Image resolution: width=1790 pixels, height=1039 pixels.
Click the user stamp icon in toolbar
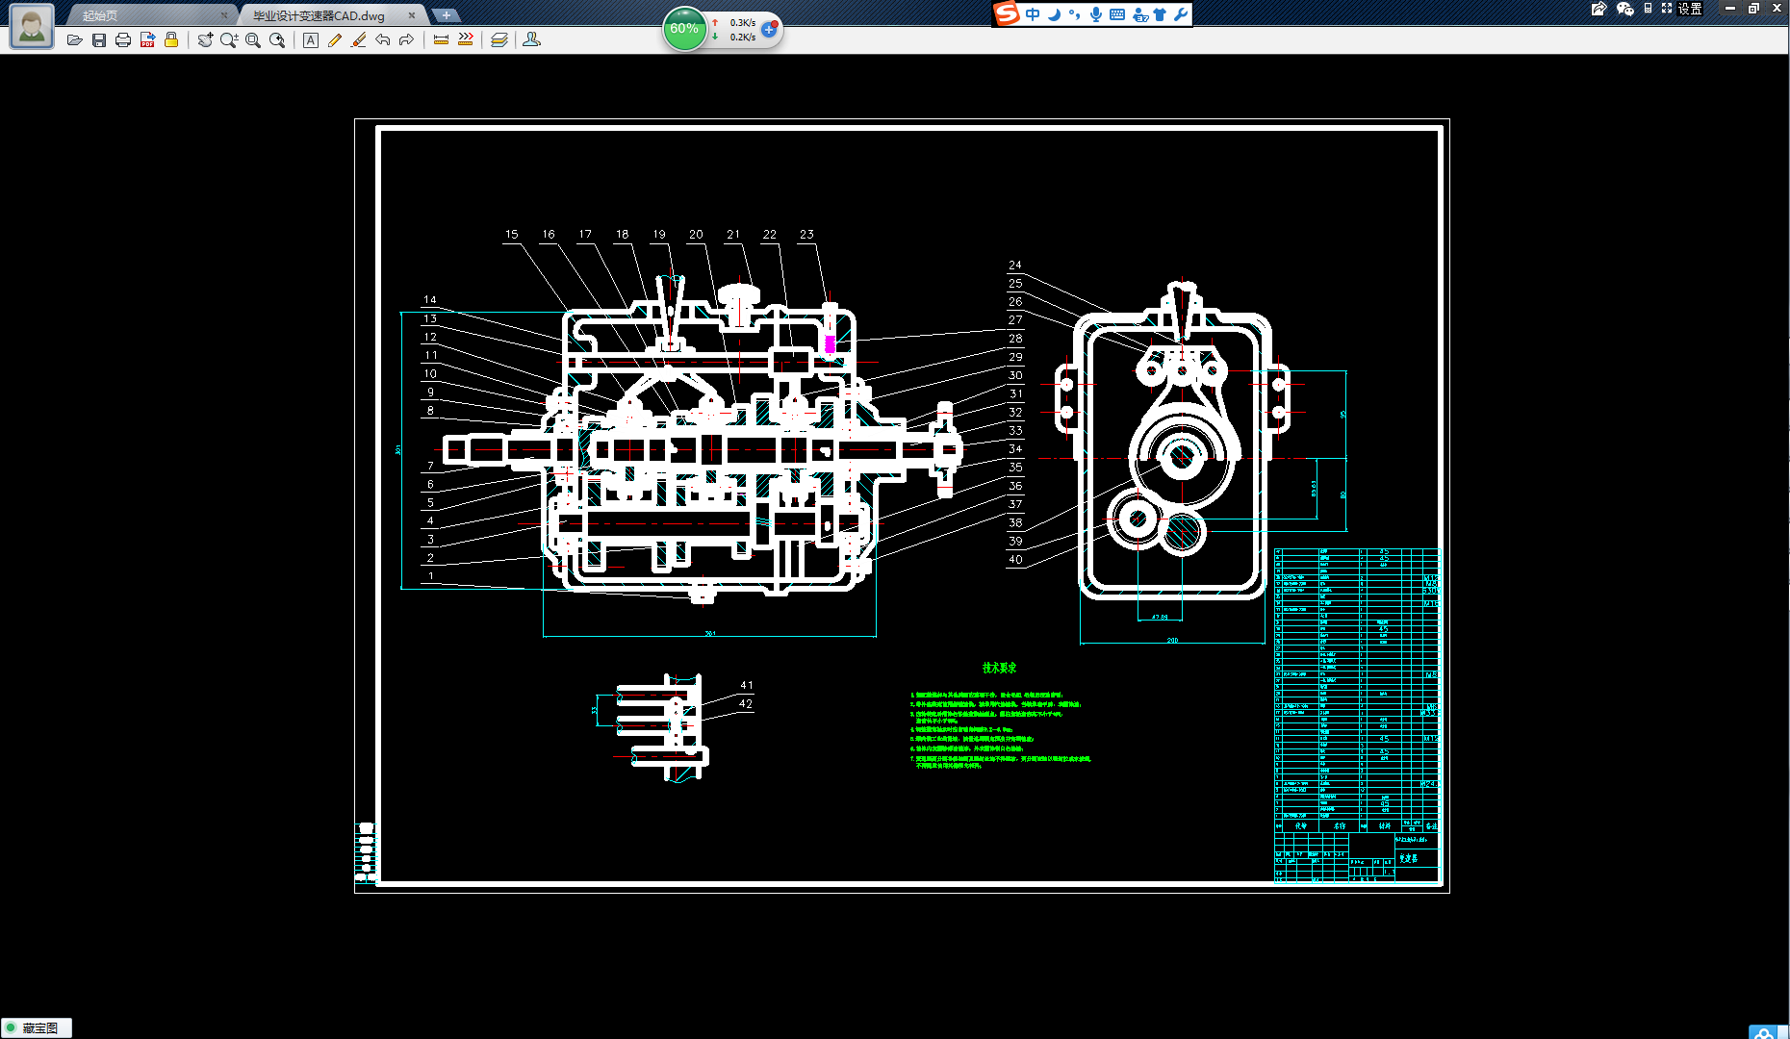(531, 40)
